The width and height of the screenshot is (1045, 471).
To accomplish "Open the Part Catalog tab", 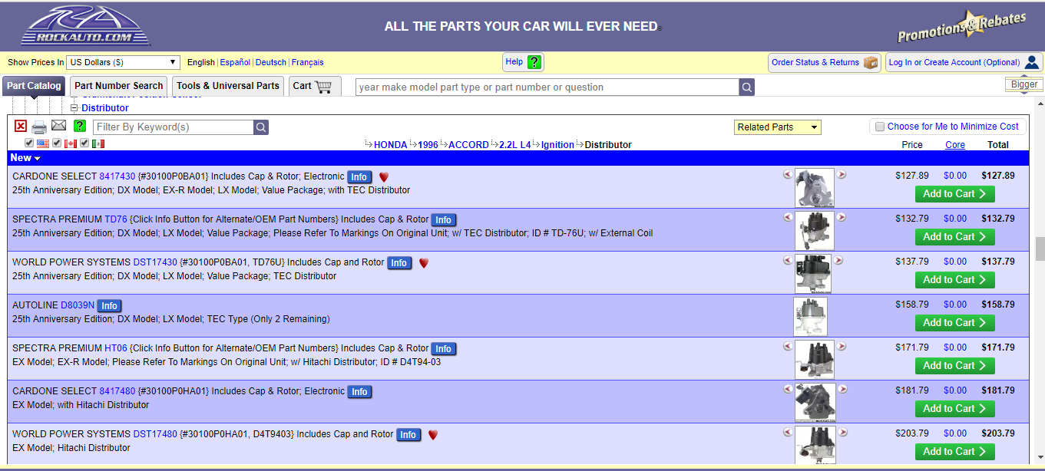I will 34,86.
